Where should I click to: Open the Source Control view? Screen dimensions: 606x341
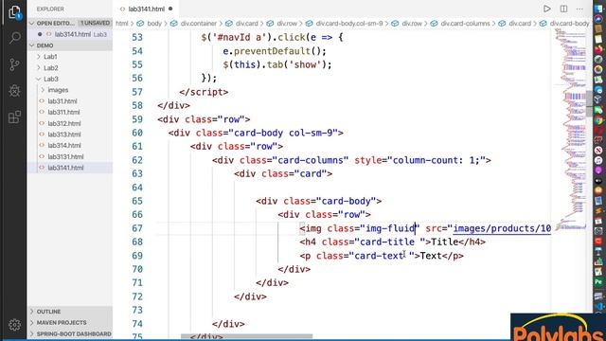click(x=14, y=64)
